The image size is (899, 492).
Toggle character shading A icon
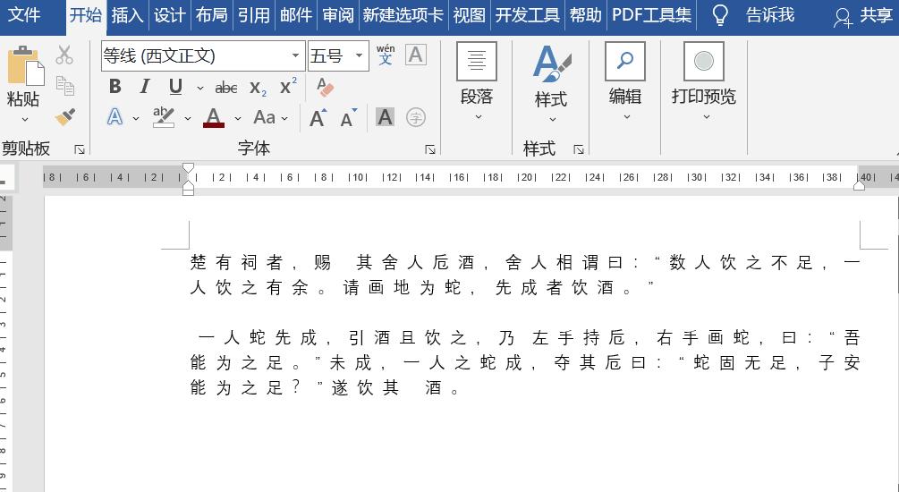[385, 117]
